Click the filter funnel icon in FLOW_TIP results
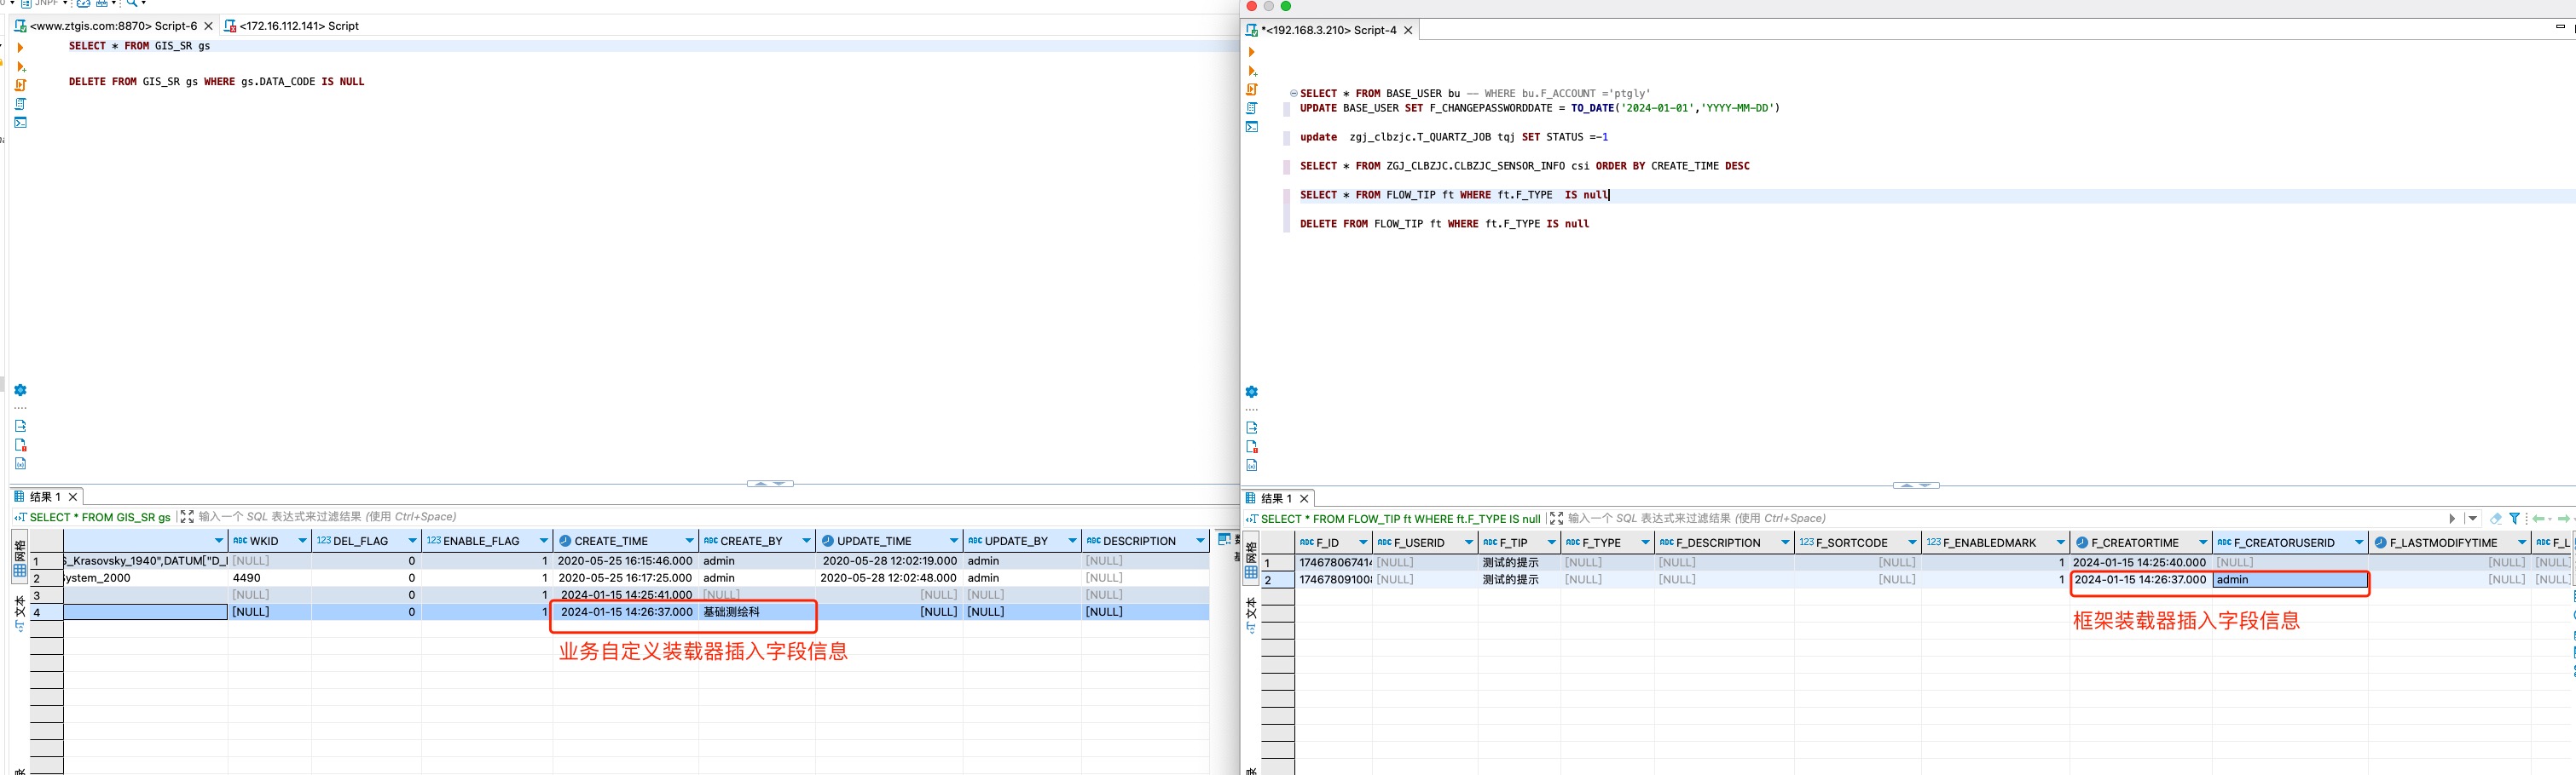The image size is (2576, 775). click(x=2514, y=519)
